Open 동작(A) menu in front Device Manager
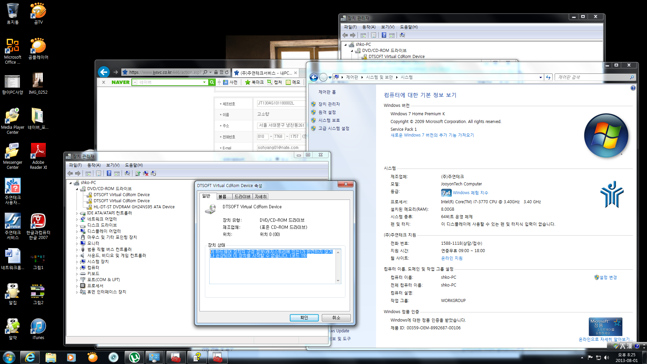Image resolution: width=647 pixels, height=364 pixels. [x=94, y=165]
